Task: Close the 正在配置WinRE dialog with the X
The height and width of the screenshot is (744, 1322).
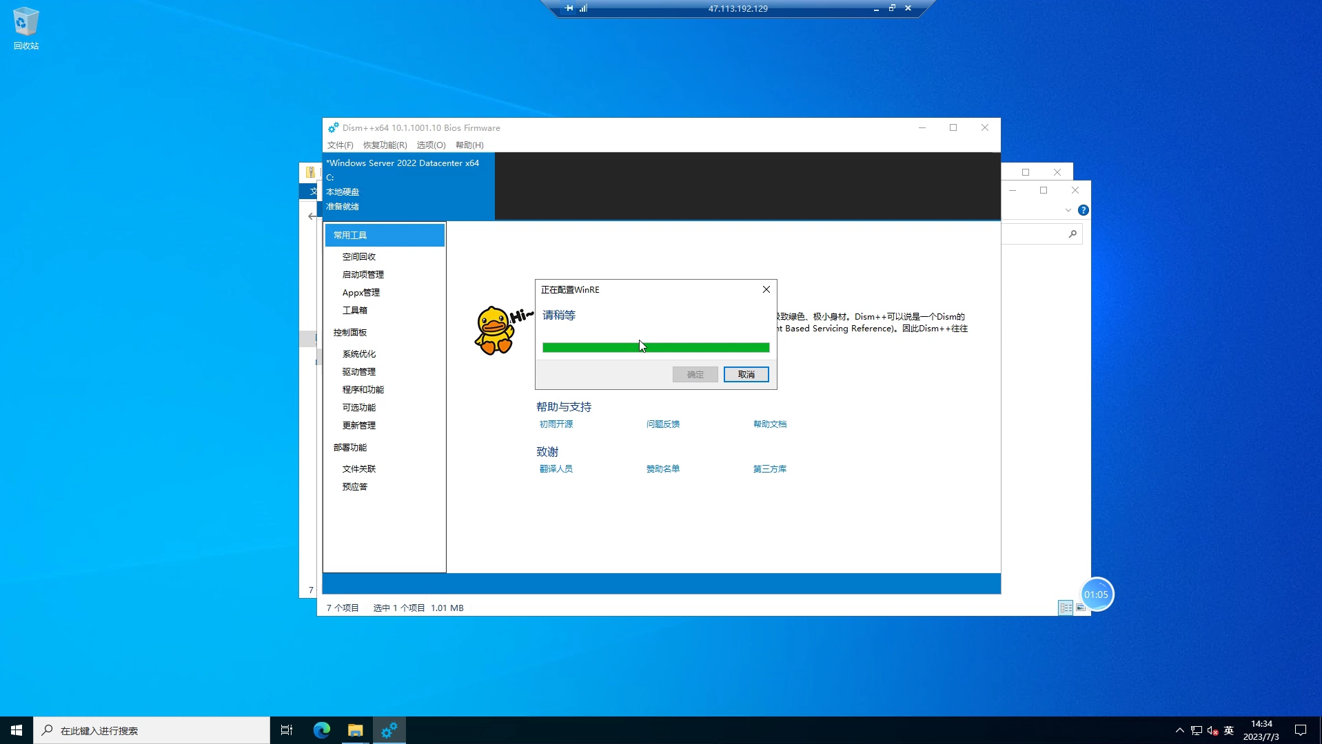Action: click(x=766, y=289)
